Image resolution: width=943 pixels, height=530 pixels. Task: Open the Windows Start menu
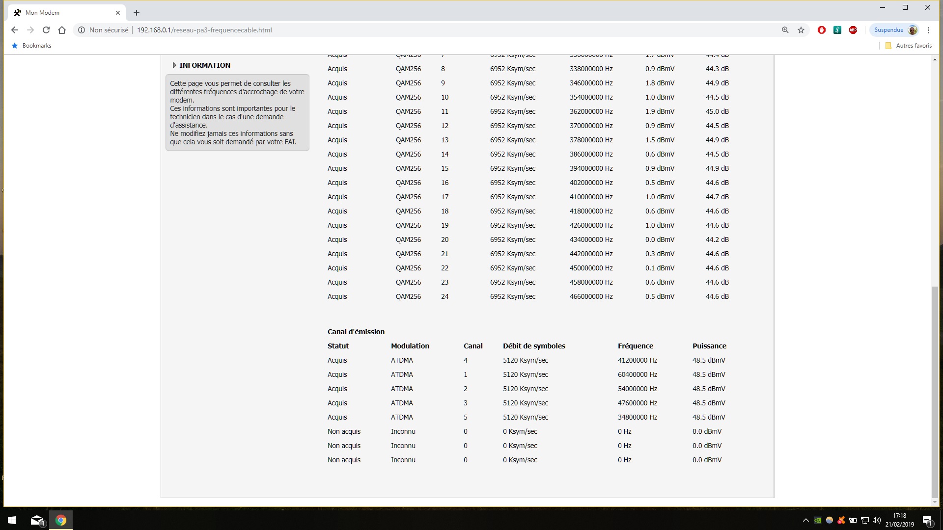point(12,520)
